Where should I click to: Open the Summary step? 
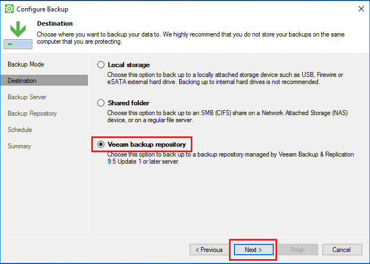(19, 146)
